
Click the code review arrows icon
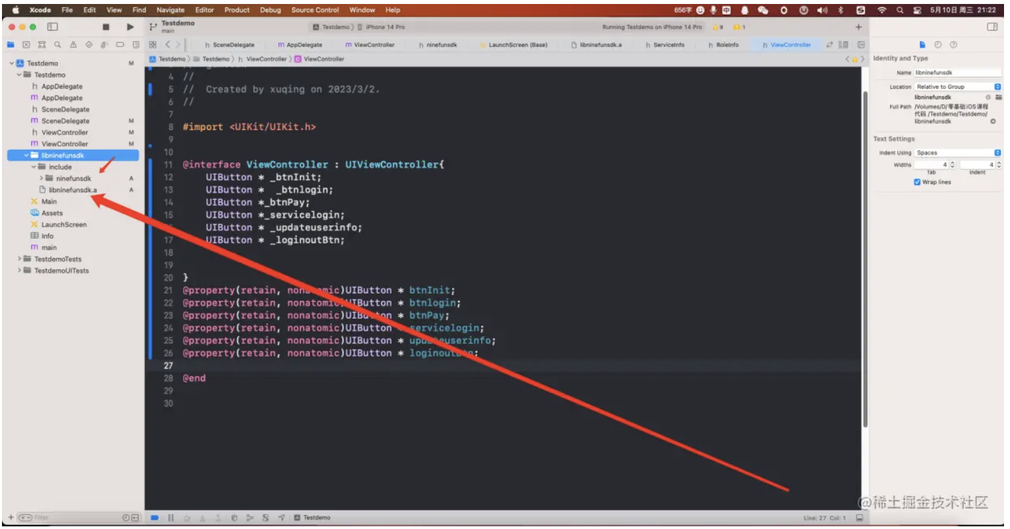[x=829, y=44]
